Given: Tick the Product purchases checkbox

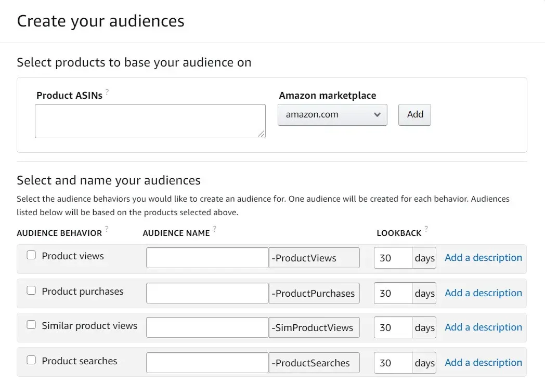Looking at the screenshot, I should click(x=31, y=290).
